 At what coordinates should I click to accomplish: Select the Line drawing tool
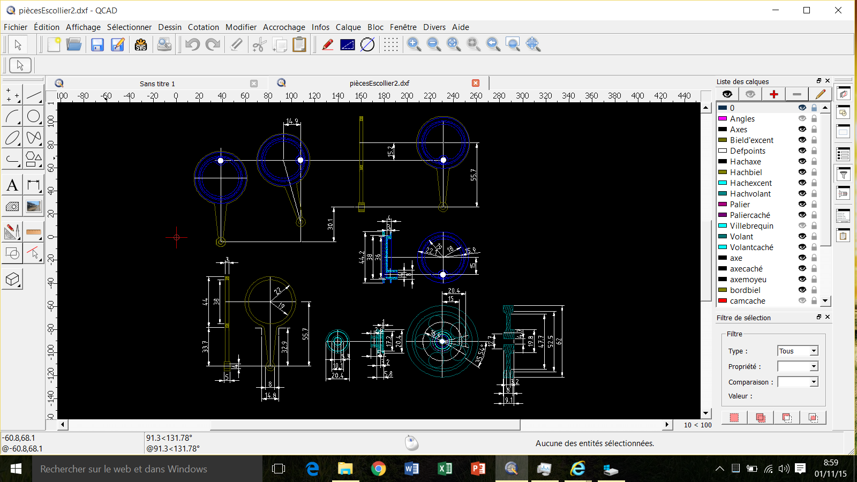point(34,95)
